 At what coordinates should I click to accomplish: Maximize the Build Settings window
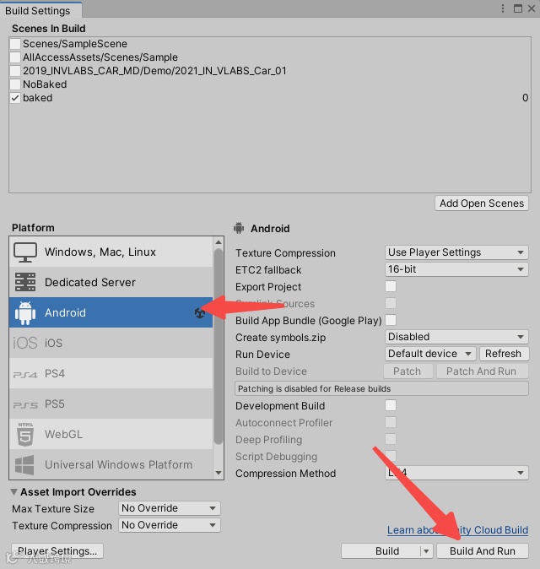[x=518, y=8]
